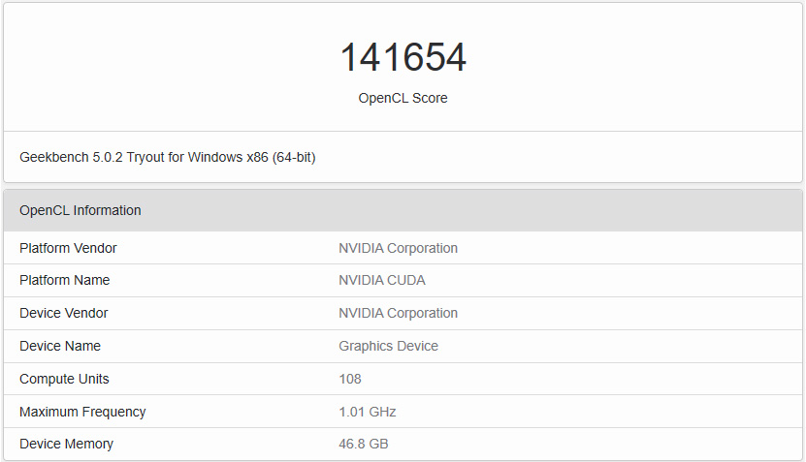The image size is (806, 462).
Task: Click the Device Vendor label
Action: pos(63,313)
